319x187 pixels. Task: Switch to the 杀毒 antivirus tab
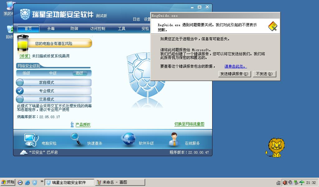(51, 28)
